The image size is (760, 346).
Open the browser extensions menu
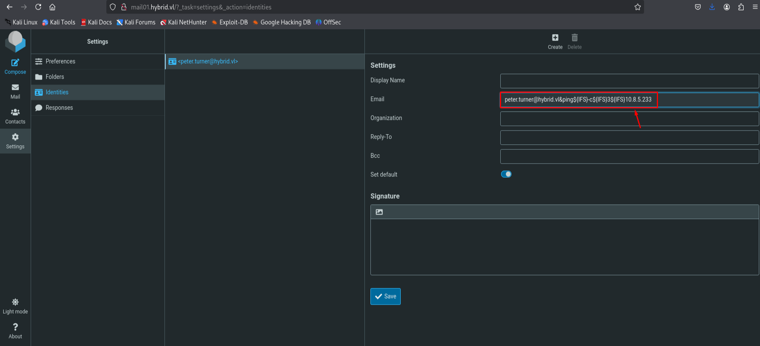[741, 7]
